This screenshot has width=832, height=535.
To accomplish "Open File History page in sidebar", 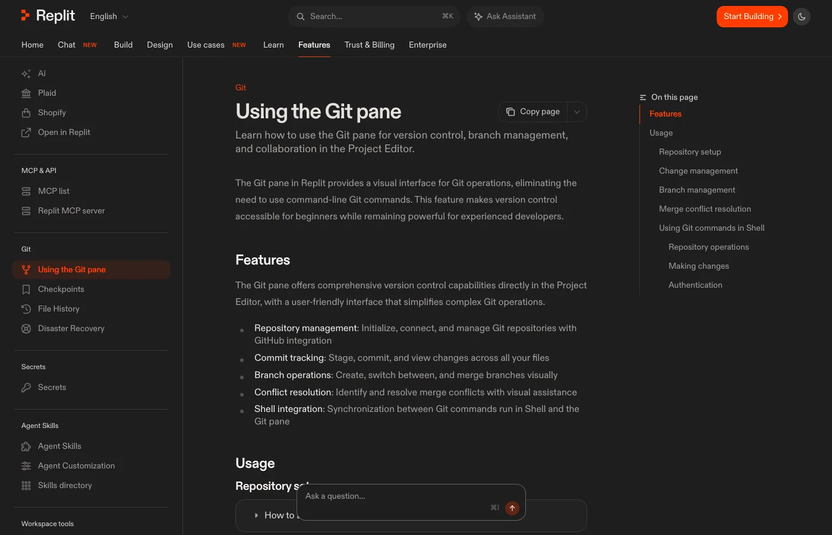I will tap(91, 309).
